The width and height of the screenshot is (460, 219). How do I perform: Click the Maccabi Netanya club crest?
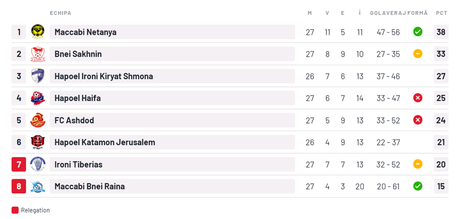37,32
